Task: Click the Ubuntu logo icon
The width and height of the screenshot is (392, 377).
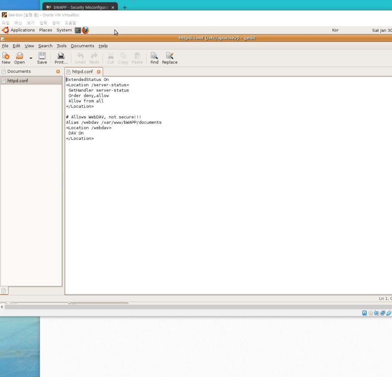Action: click(x=5, y=30)
